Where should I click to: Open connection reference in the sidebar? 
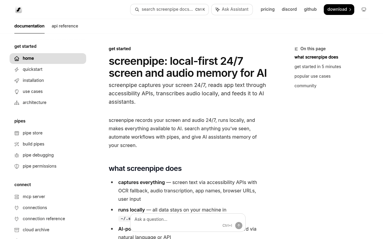48,219
